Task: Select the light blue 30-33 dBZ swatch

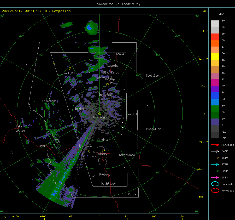Action: coord(215,102)
